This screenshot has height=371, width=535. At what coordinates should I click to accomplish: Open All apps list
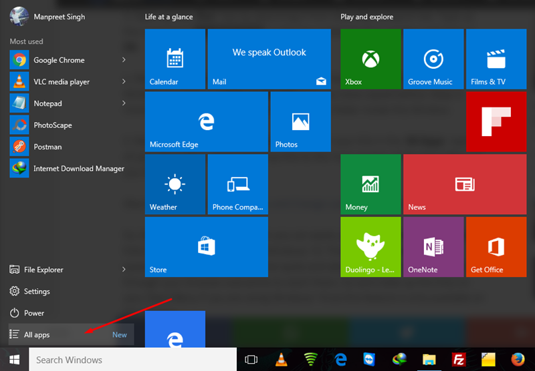coord(71,334)
